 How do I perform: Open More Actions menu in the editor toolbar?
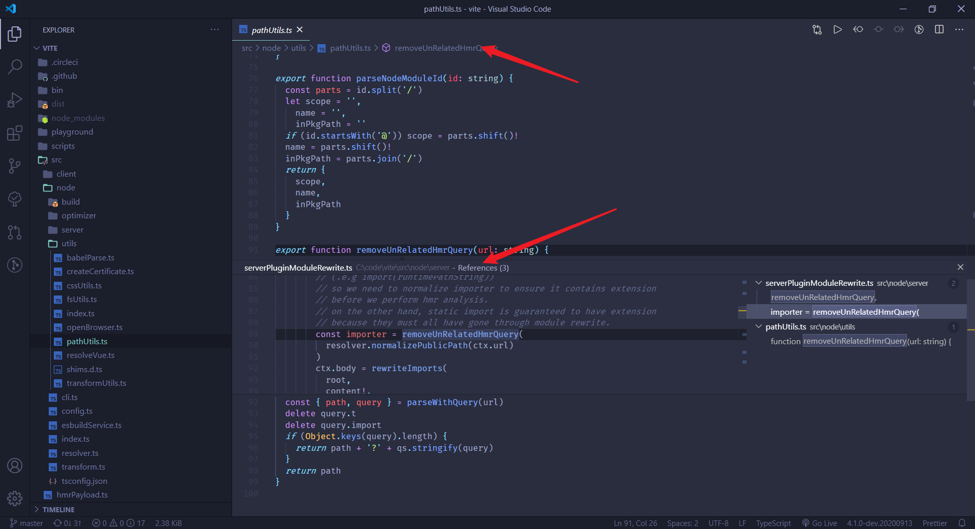[960, 29]
